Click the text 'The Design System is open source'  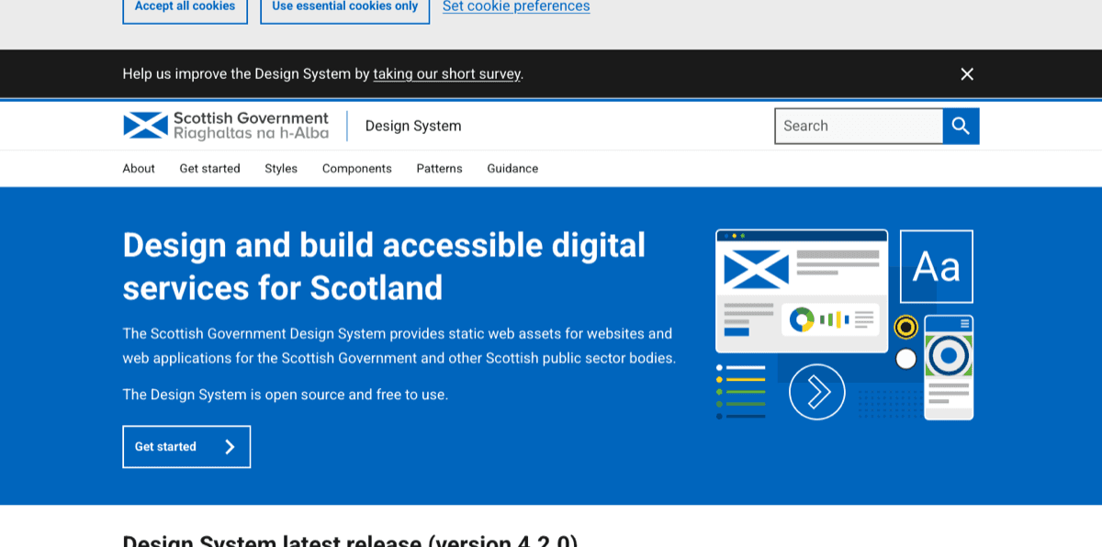coord(233,395)
